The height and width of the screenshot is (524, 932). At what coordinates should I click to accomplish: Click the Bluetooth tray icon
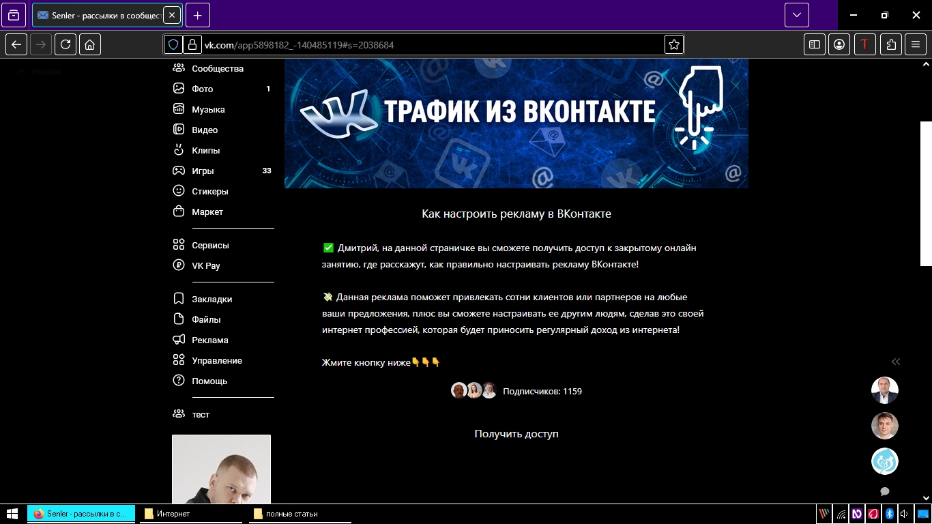889,514
